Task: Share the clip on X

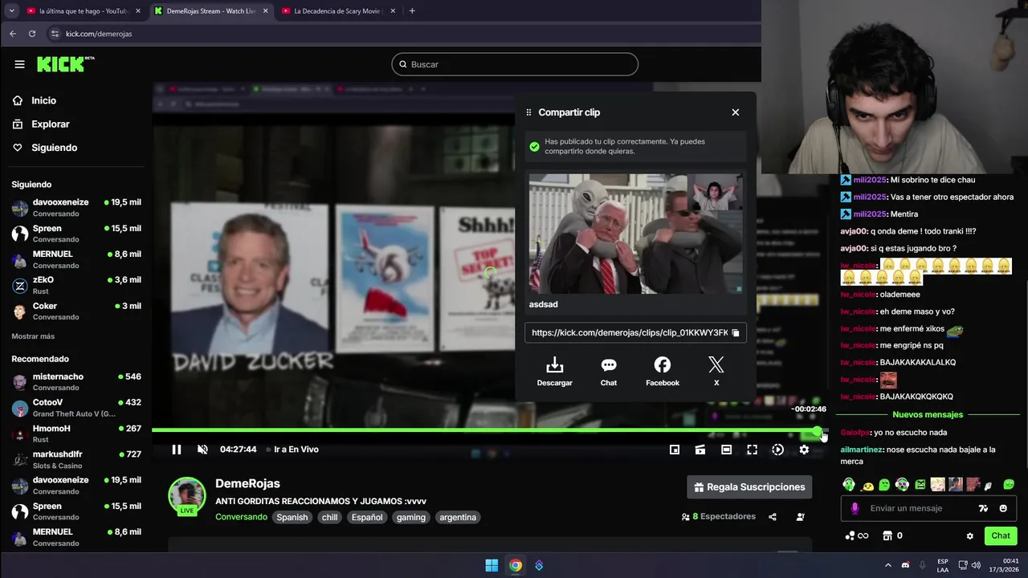Action: pyautogui.click(x=716, y=372)
